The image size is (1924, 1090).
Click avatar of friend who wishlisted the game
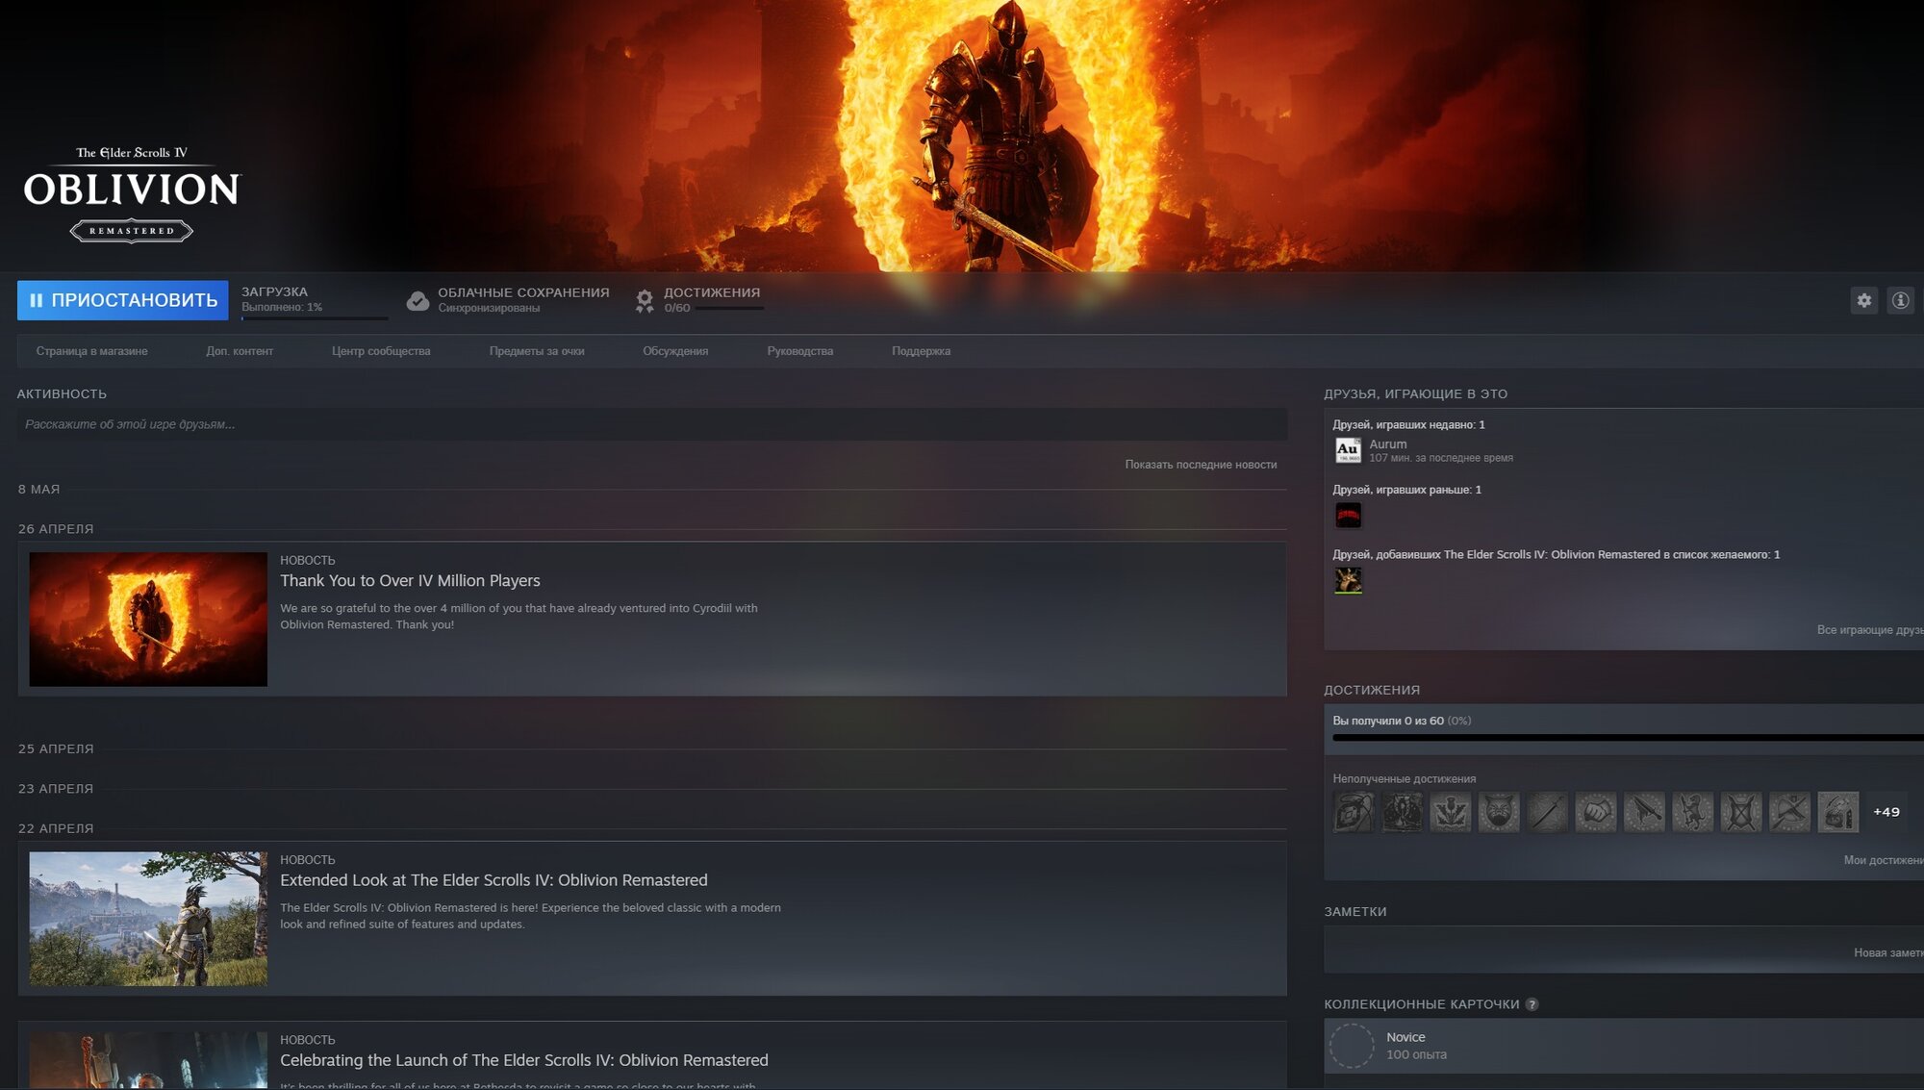[1348, 580]
